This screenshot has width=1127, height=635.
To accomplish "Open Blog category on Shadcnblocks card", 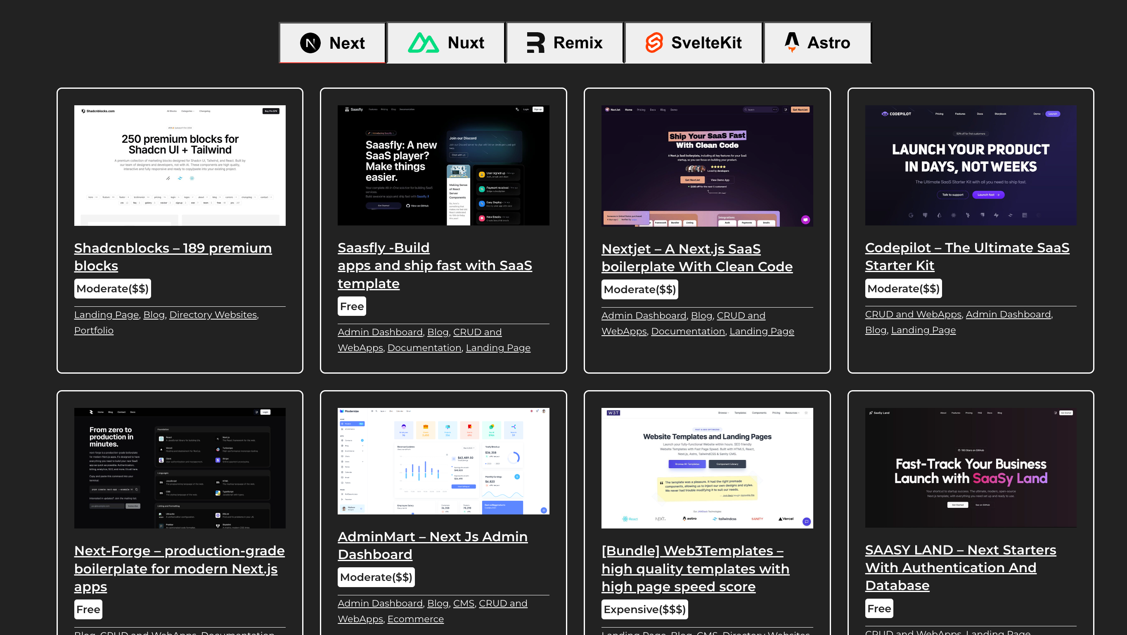I will click(x=154, y=315).
